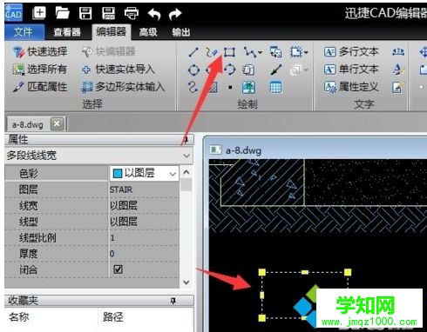The image size is (427, 332).
Task: Open the 文件 menu
Action: (24, 32)
